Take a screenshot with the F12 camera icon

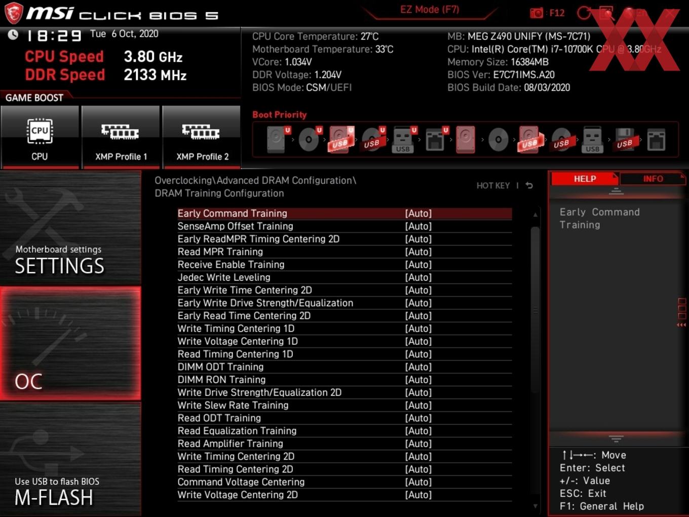point(537,13)
